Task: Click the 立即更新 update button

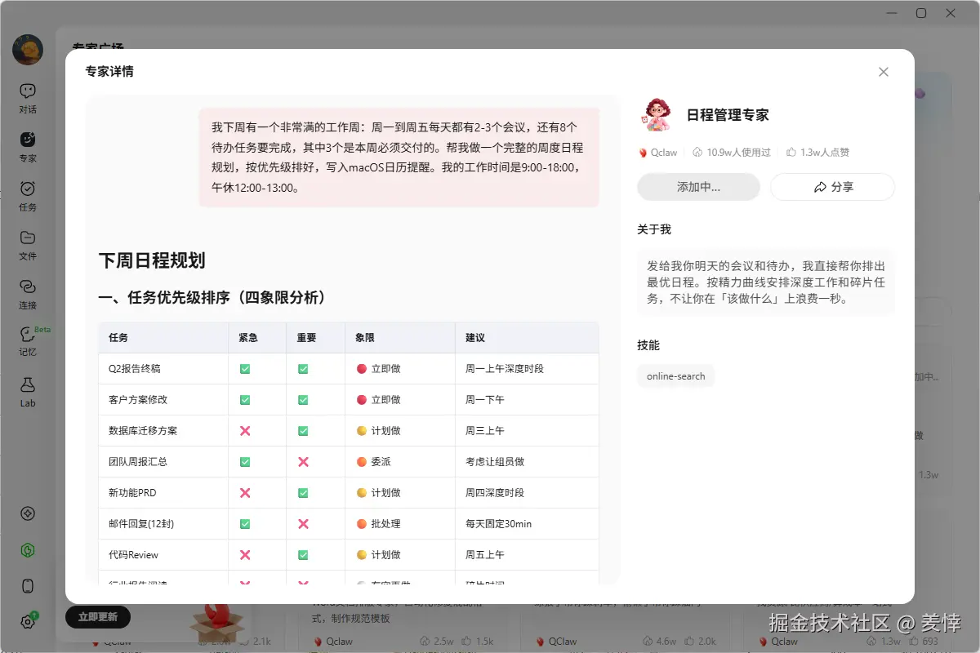Action: tap(98, 617)
